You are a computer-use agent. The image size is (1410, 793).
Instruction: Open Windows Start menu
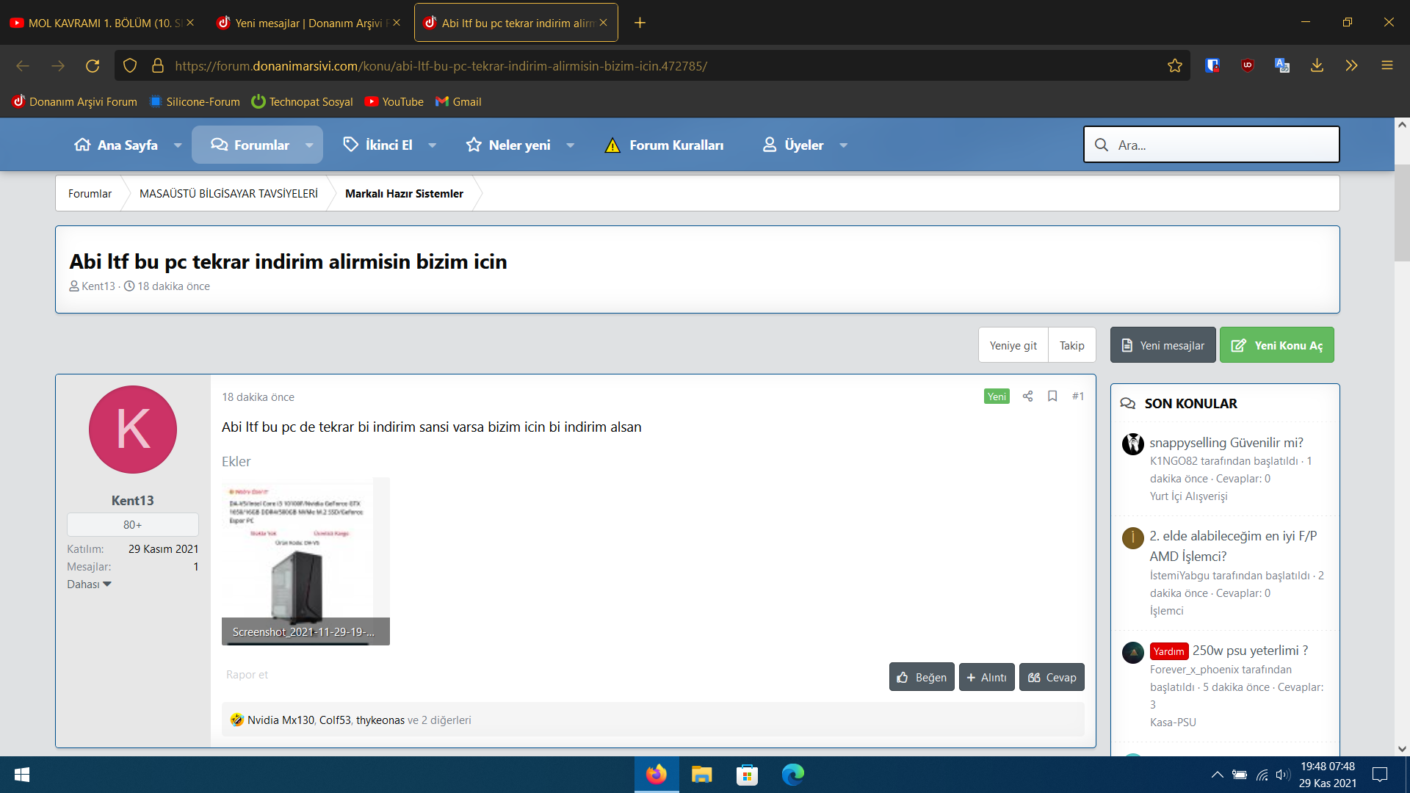22,775
